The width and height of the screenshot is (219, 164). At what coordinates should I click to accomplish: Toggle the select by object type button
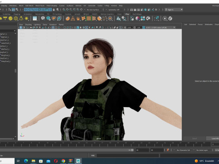coord(13,10)
